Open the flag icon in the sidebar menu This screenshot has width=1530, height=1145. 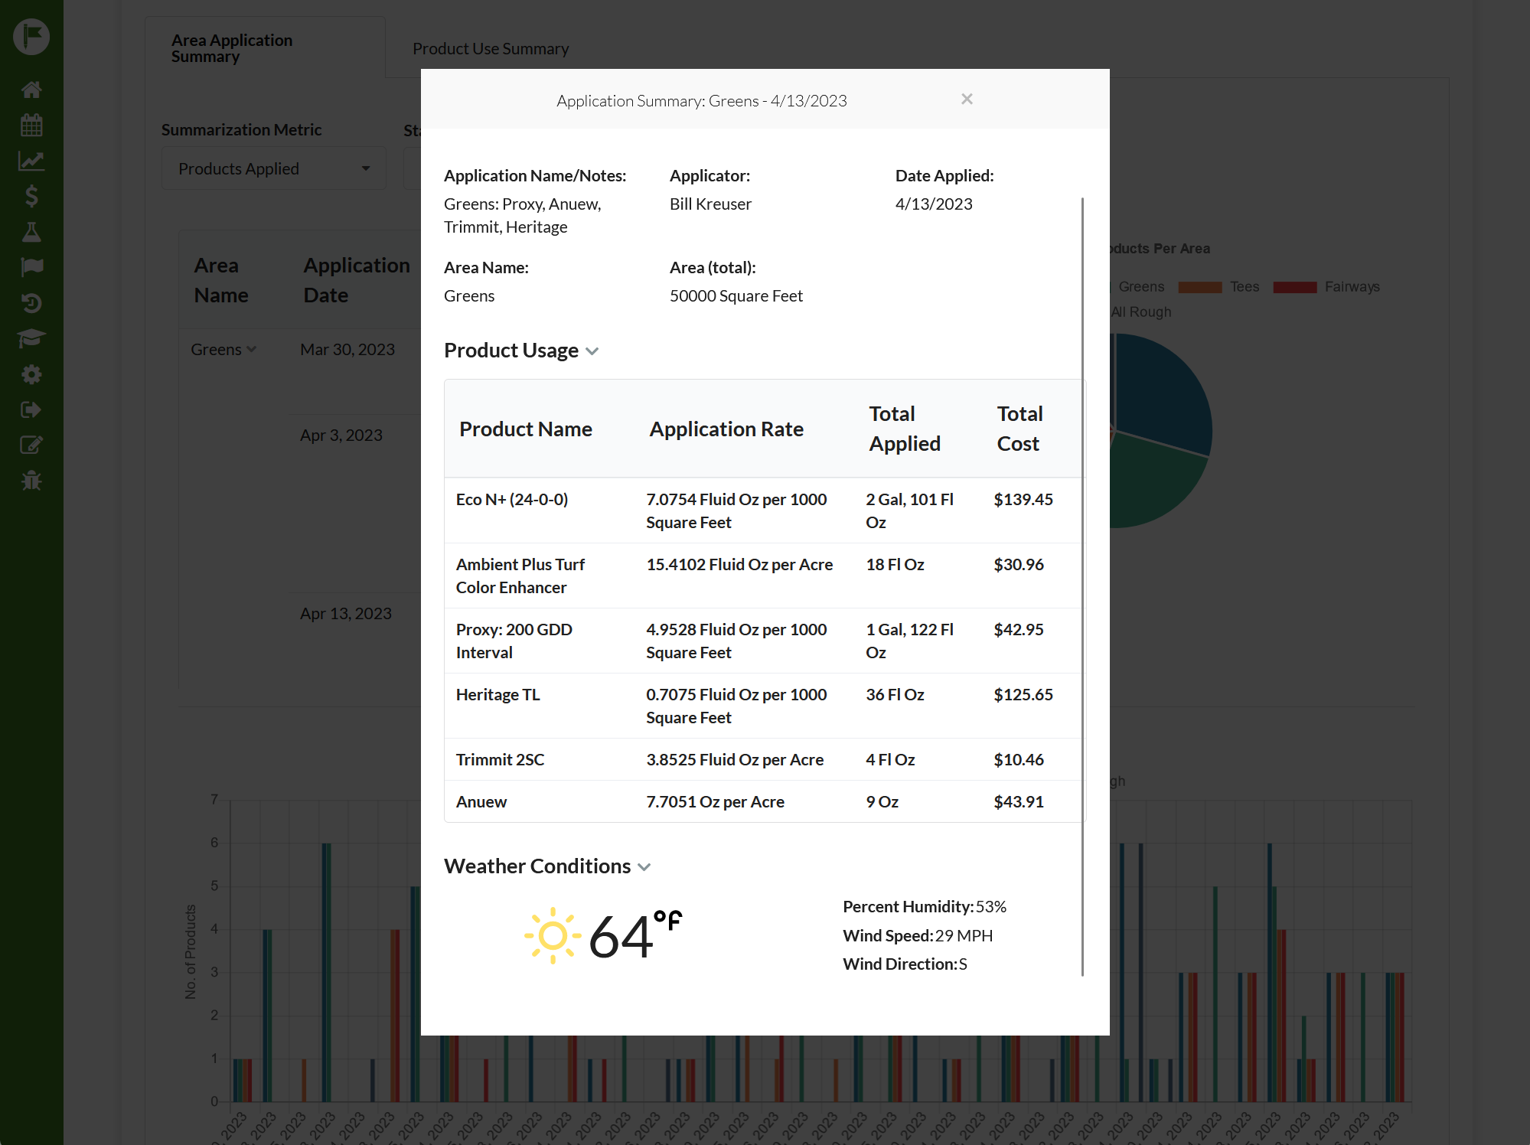point(31,267)
